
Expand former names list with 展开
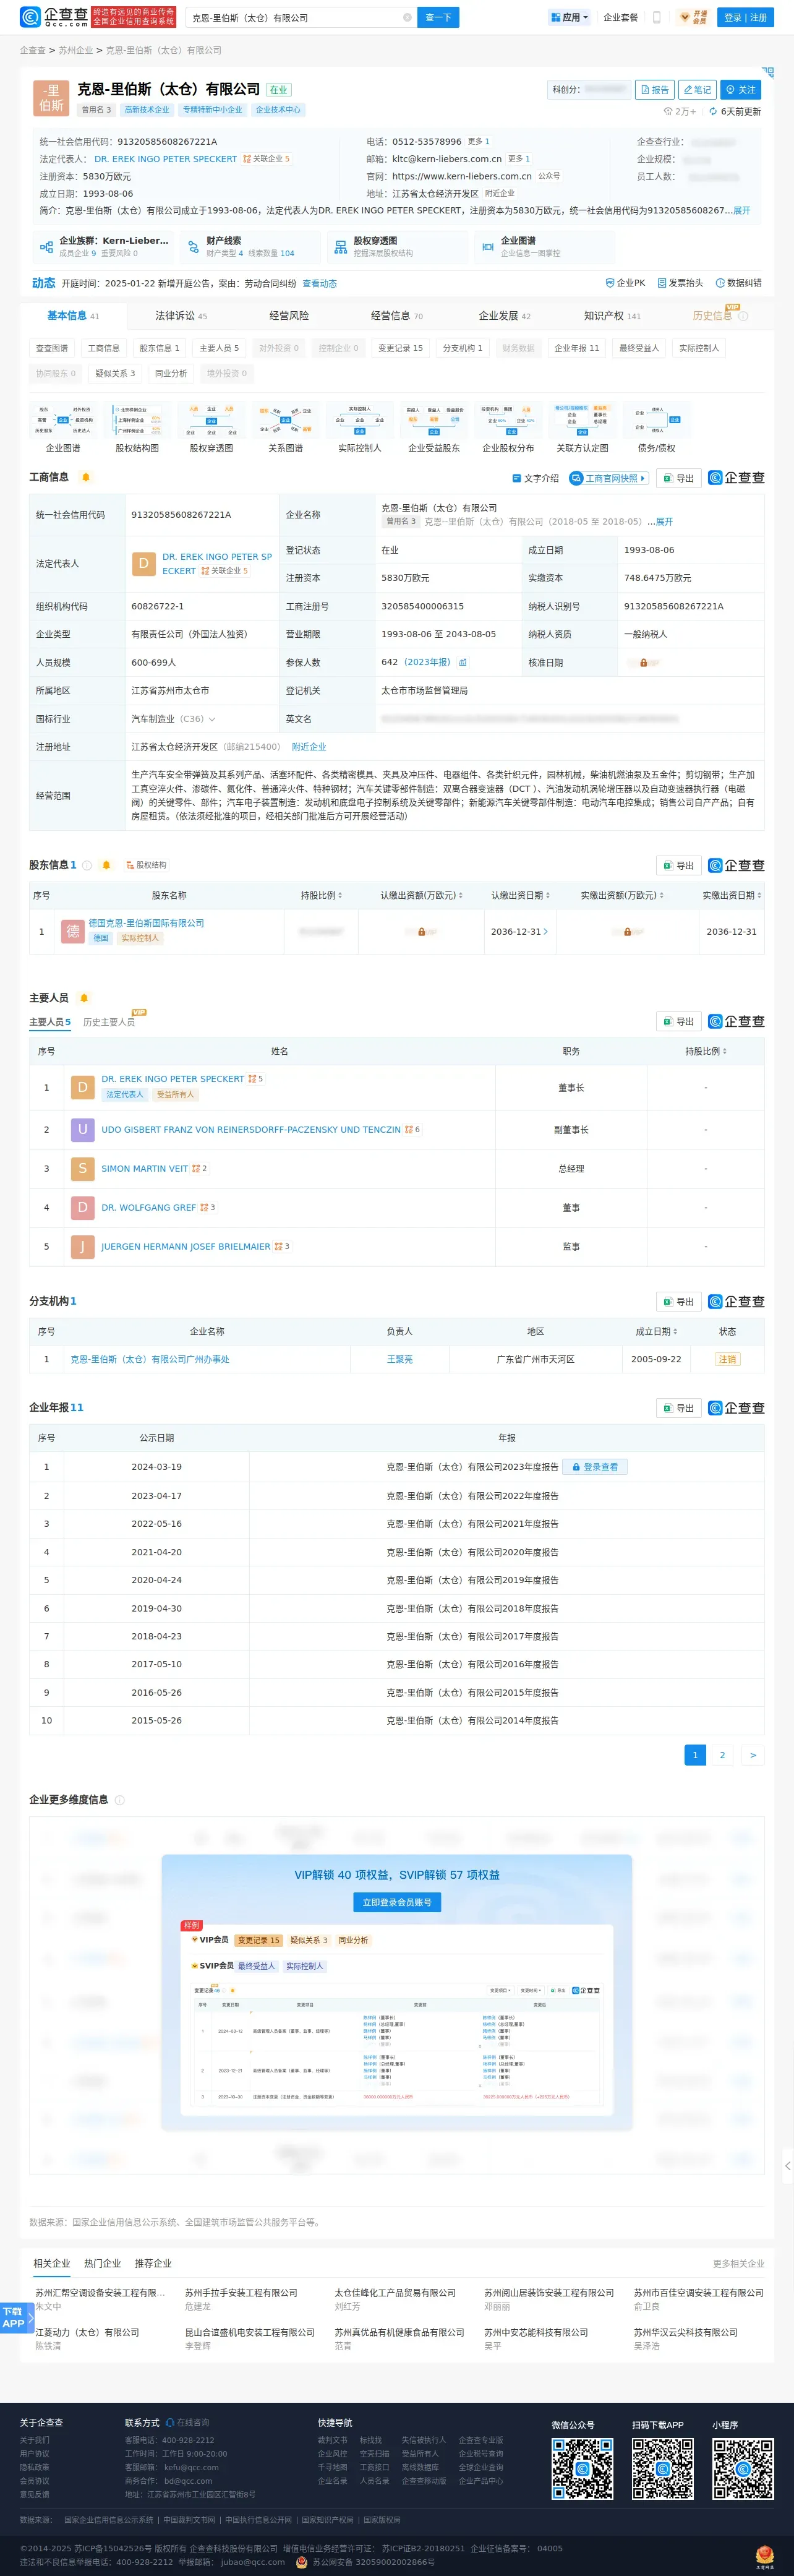tap(664, 522)
